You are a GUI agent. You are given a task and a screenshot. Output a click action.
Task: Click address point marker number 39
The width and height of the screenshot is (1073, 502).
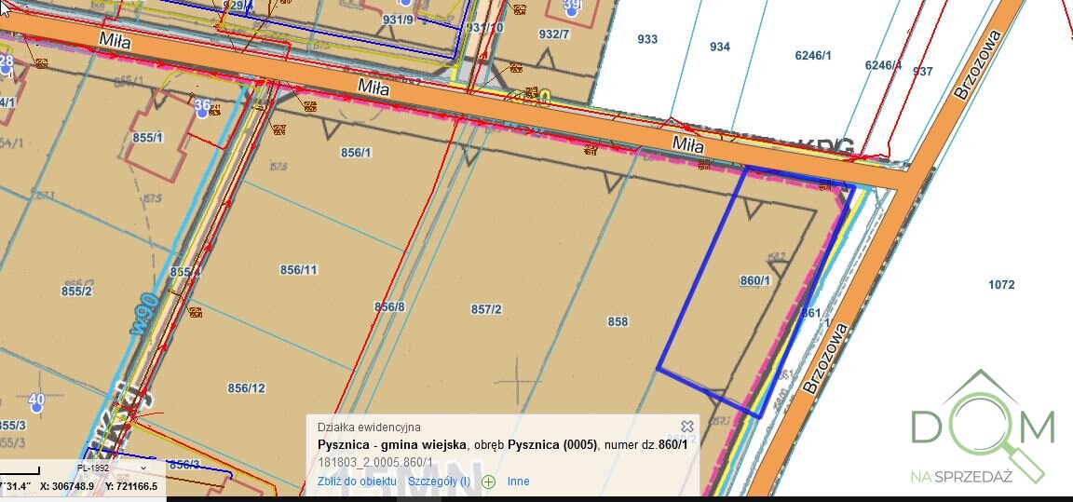pos(572,7)
